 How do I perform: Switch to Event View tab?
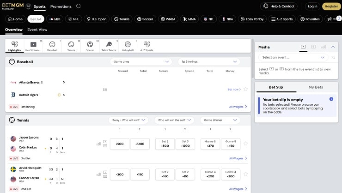pos(37,30)
